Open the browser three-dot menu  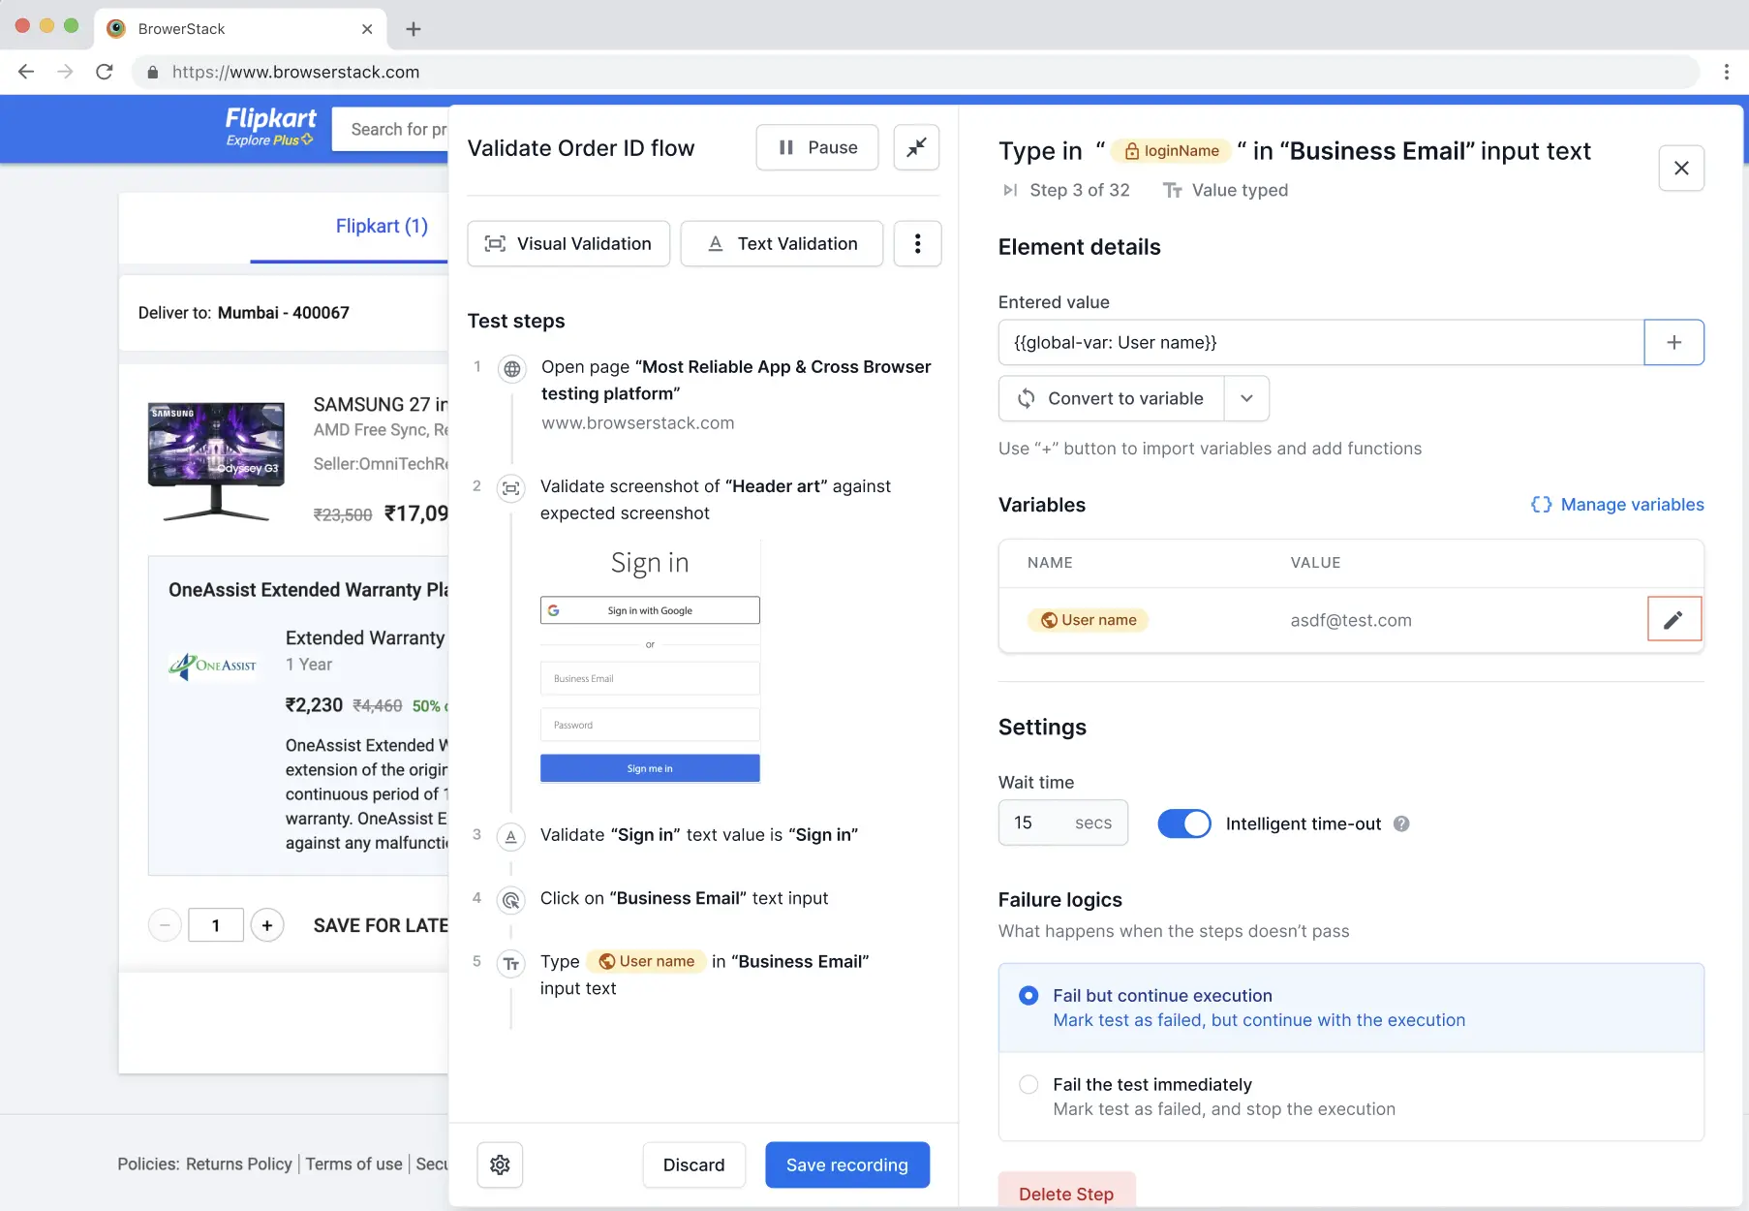pos(1726,72)
